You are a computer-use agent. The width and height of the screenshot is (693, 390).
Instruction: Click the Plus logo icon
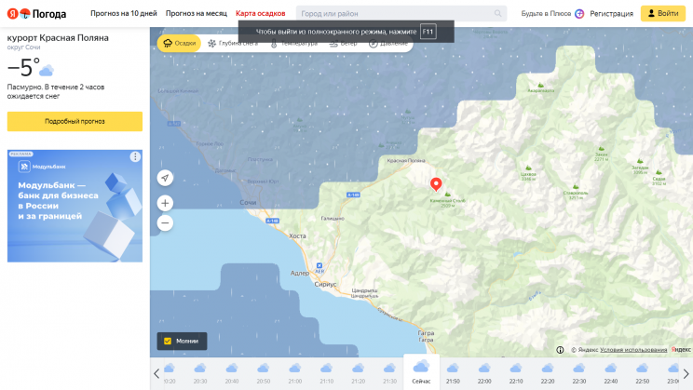579,14
